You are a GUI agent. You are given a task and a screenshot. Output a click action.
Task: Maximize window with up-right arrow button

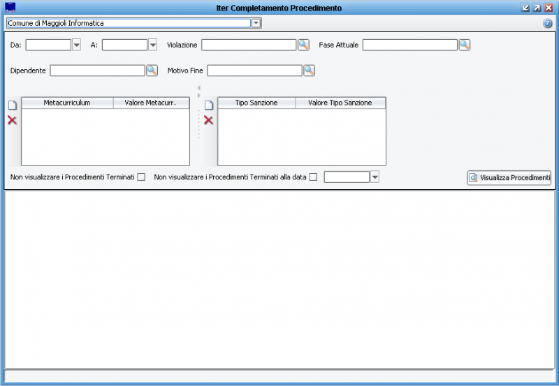[537, 8]
